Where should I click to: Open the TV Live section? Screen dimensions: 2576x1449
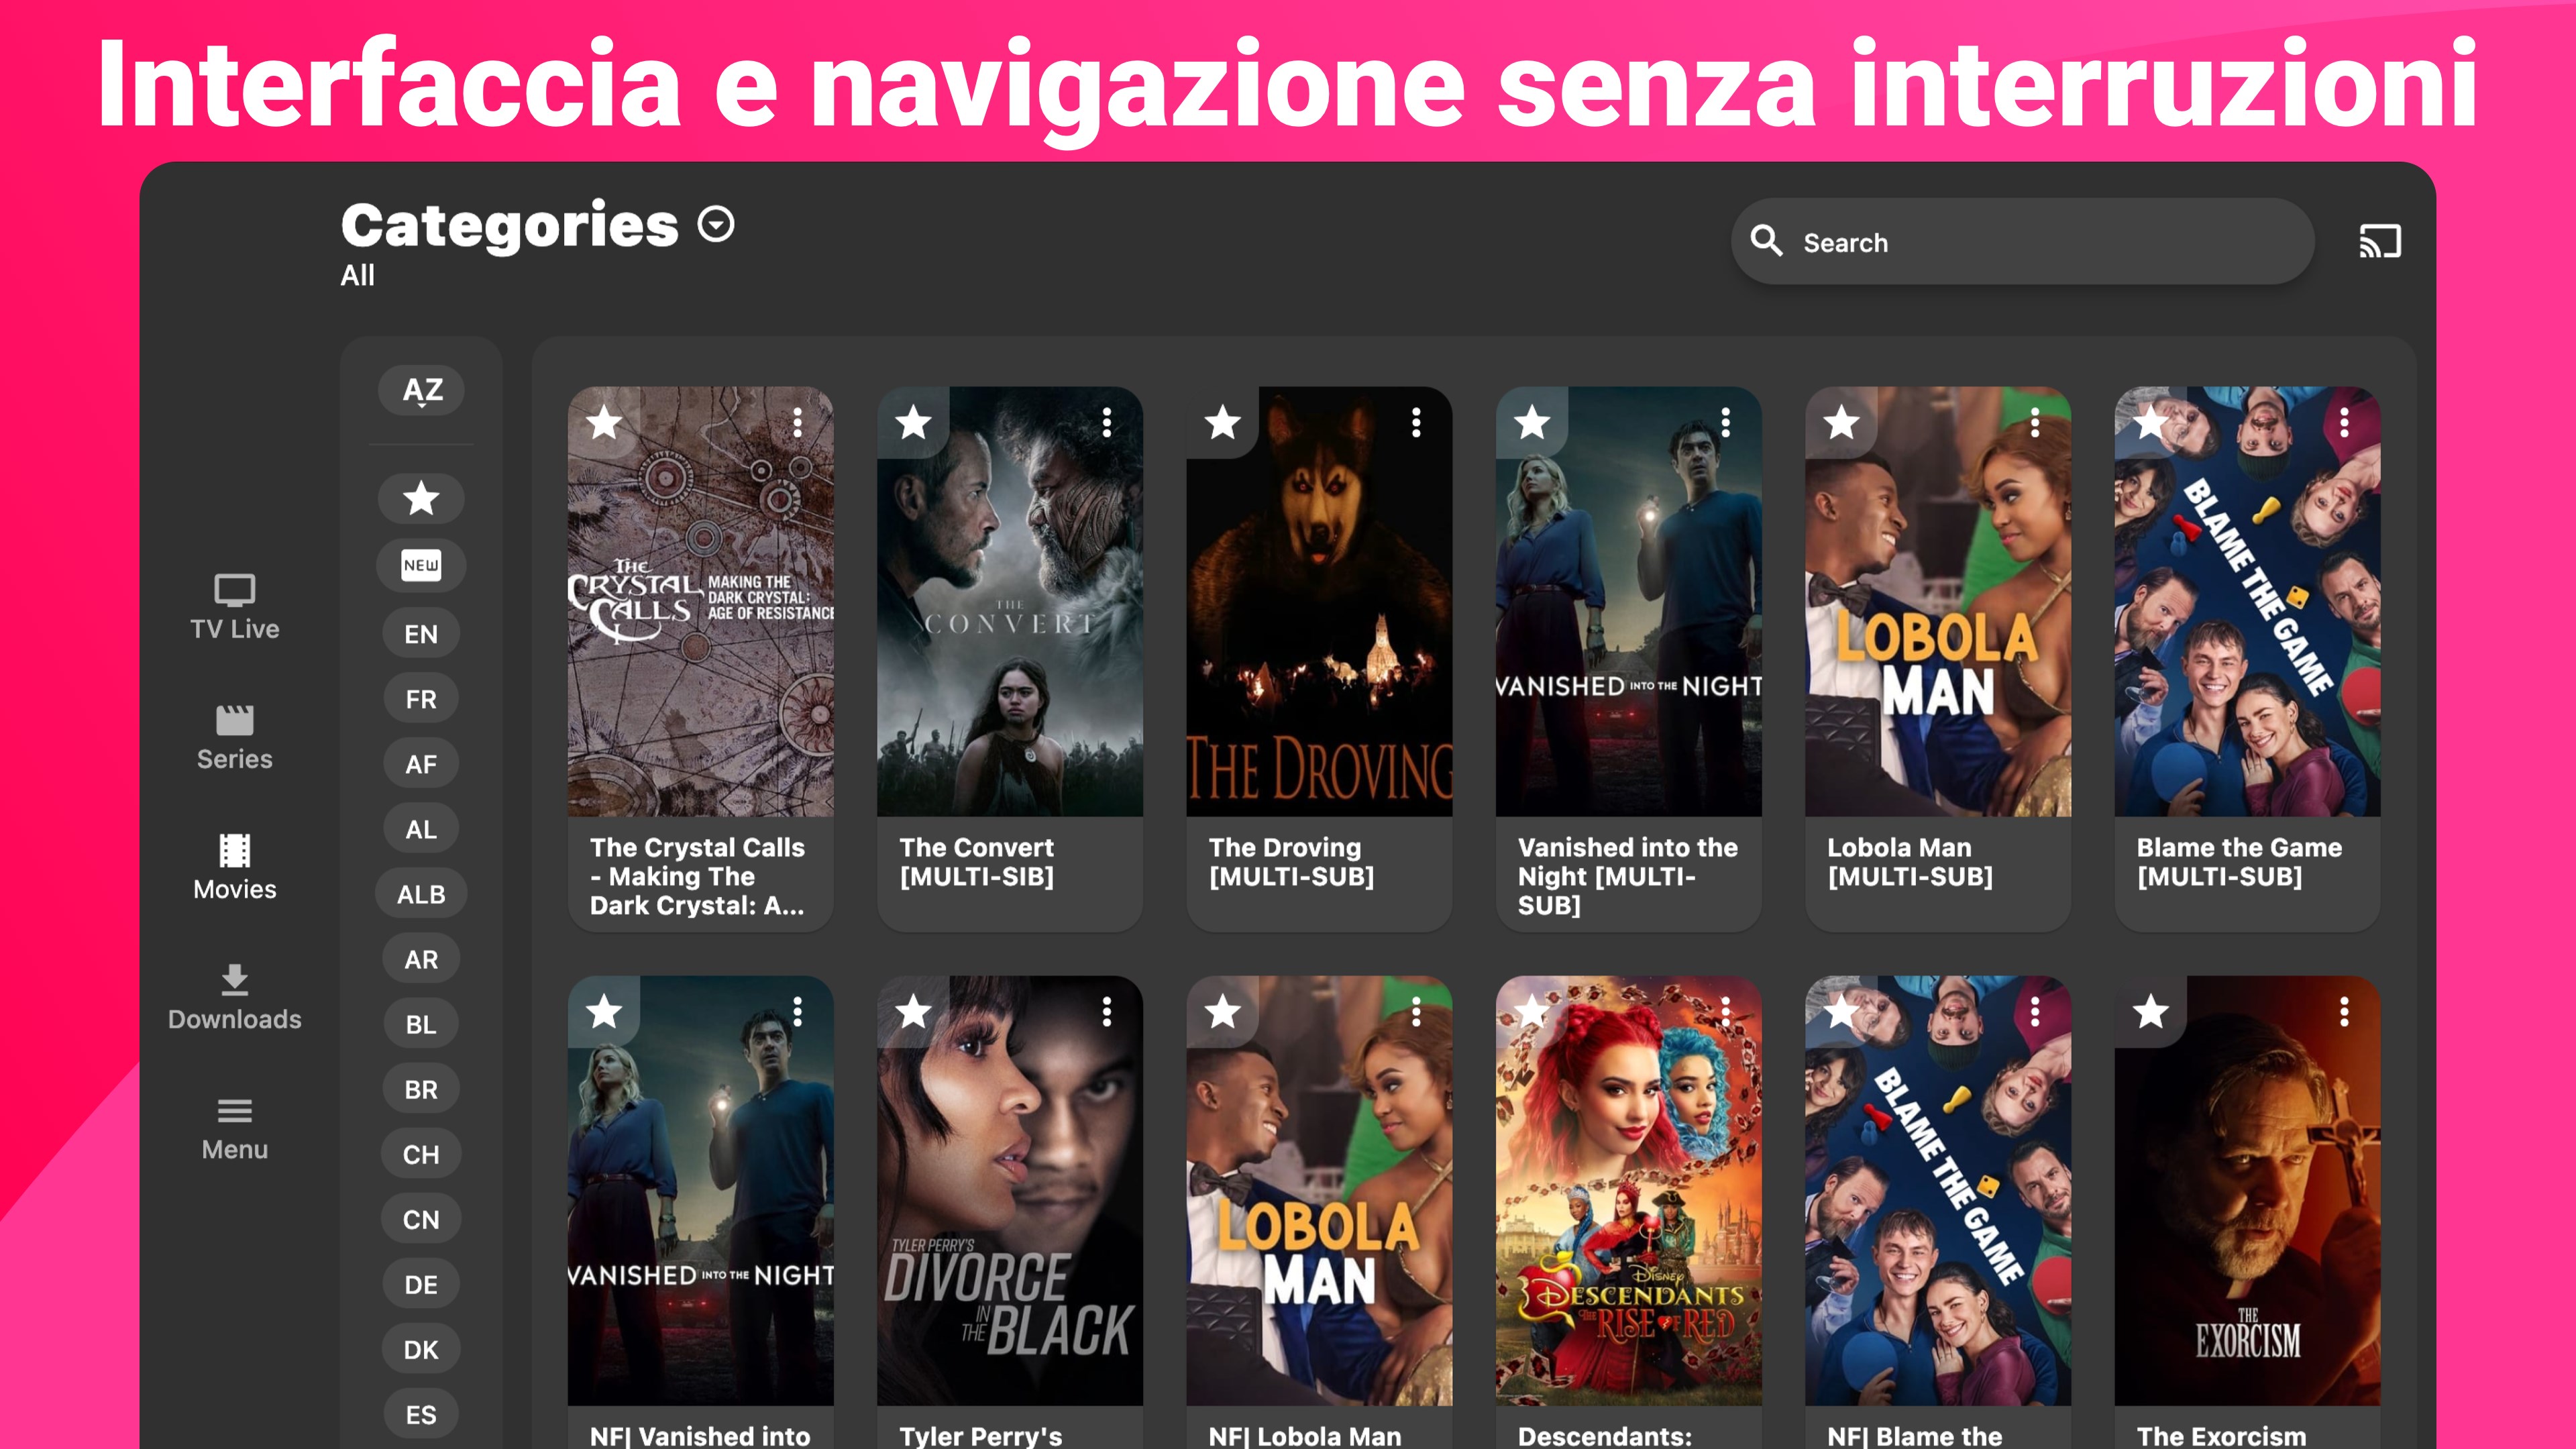pyautogui.click(x=234, y=607)
